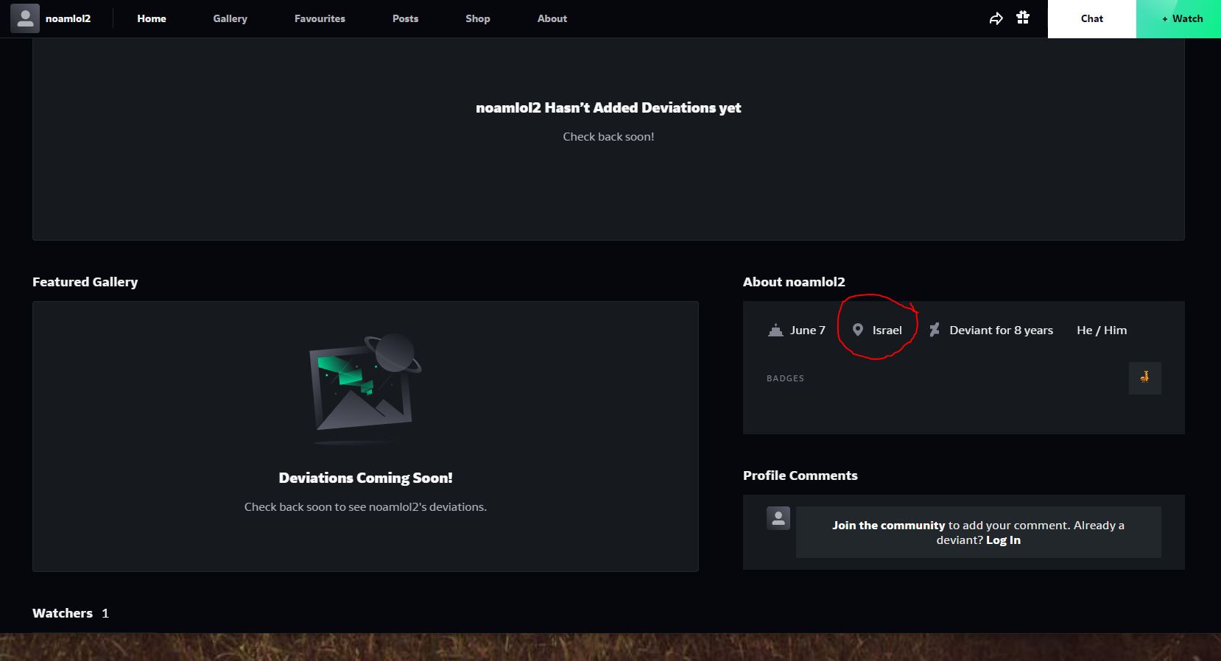The image size is (1221, 661).
Task: Click the Chat button
Action: coord(1092,18)
